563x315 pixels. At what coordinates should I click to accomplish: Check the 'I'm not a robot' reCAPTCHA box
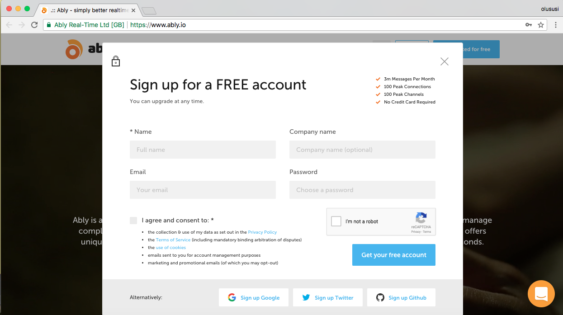pos(336,221)
